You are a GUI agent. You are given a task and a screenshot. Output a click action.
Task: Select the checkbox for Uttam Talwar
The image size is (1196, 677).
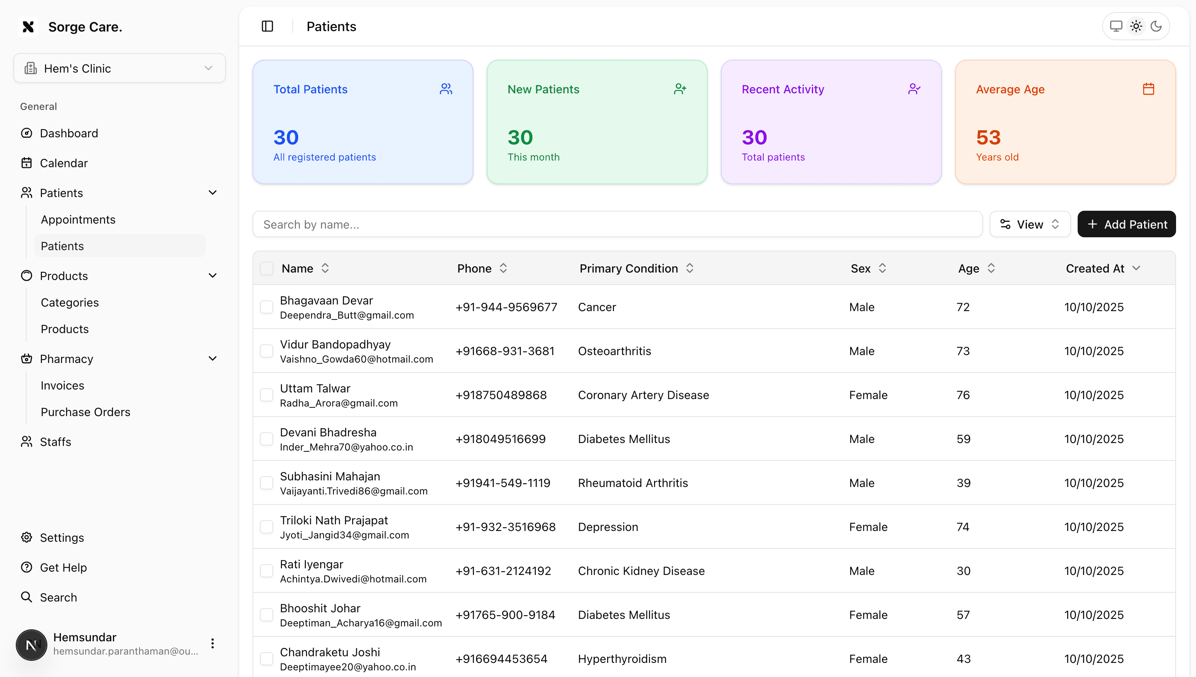coord(267,395)
